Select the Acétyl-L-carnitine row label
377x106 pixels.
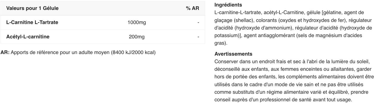[x=28, y=37]
